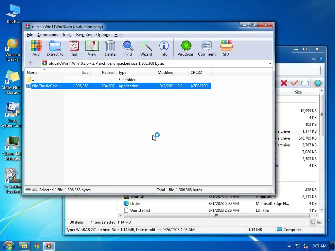Screen dimensions: 335x251
Task: Click the WinRAR taskbar button
Action: click(49, 246)
